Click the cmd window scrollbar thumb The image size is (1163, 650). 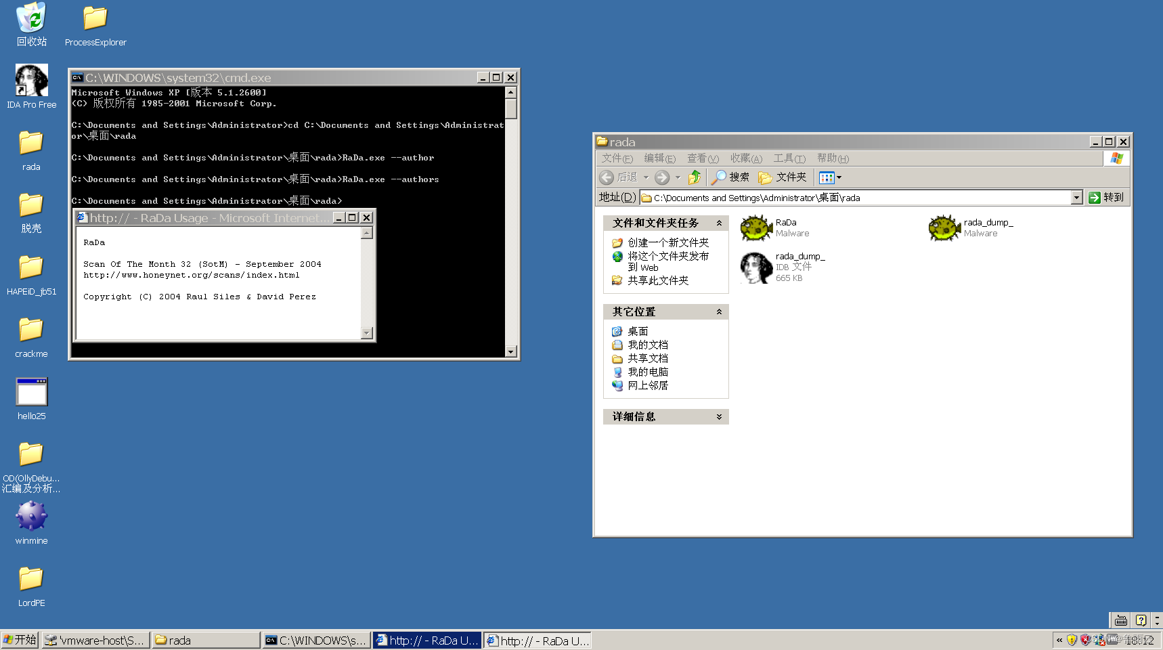[511, 108]
